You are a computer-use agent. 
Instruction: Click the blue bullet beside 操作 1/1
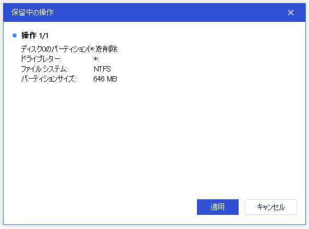15,35
